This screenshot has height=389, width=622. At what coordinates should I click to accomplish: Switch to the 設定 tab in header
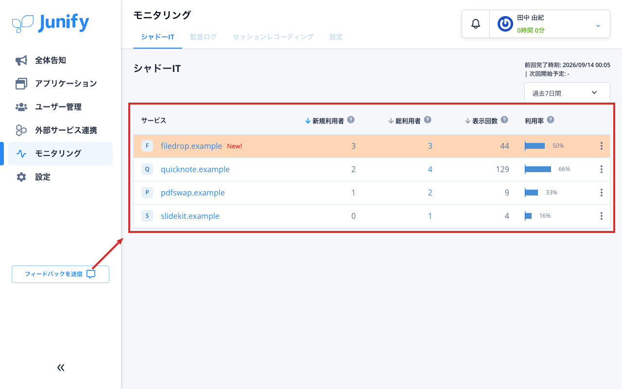click(336, 37)
